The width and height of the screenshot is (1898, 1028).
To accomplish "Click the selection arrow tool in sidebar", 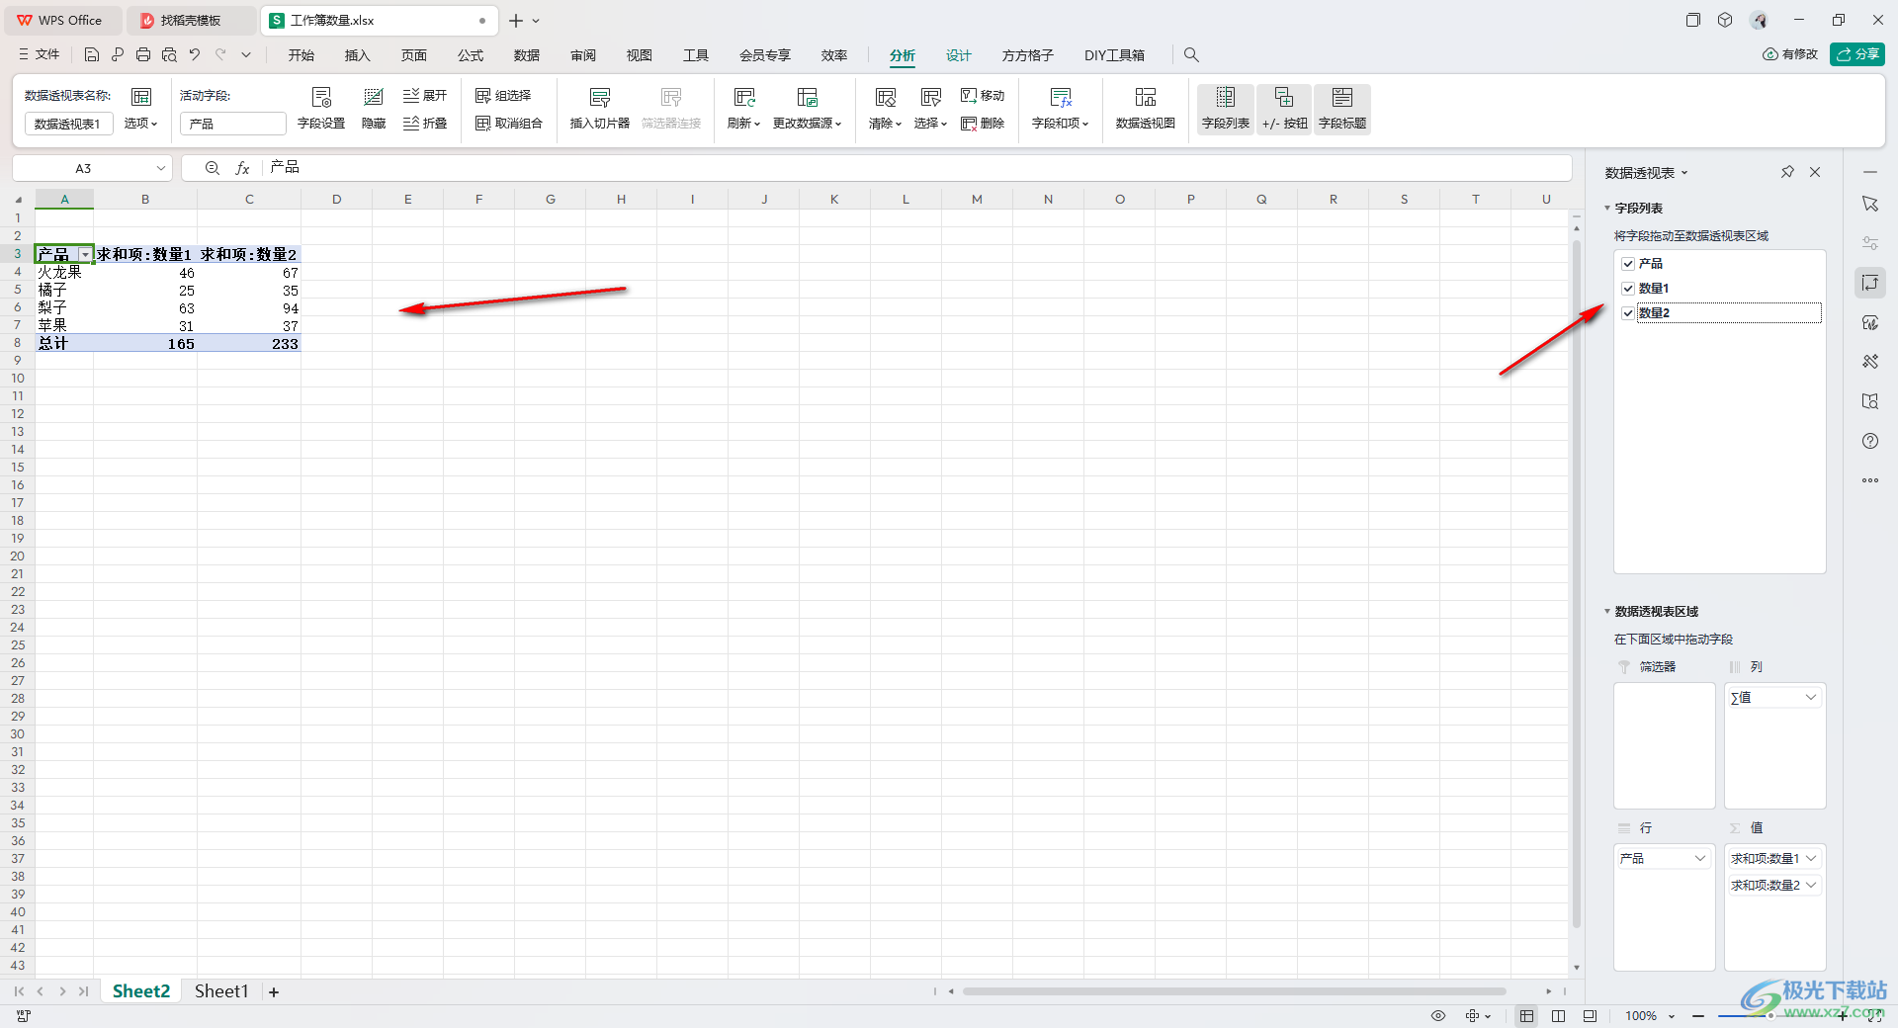I will click(x=1869, y=204).
